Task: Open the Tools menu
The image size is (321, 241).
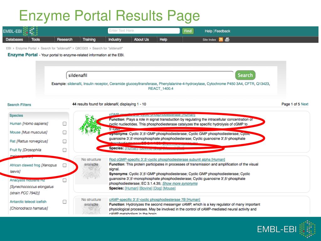Action: 36,40
